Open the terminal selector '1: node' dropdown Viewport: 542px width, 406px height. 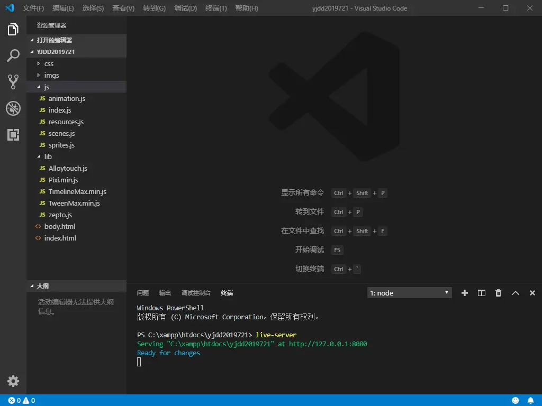click(x=409, y=293)
